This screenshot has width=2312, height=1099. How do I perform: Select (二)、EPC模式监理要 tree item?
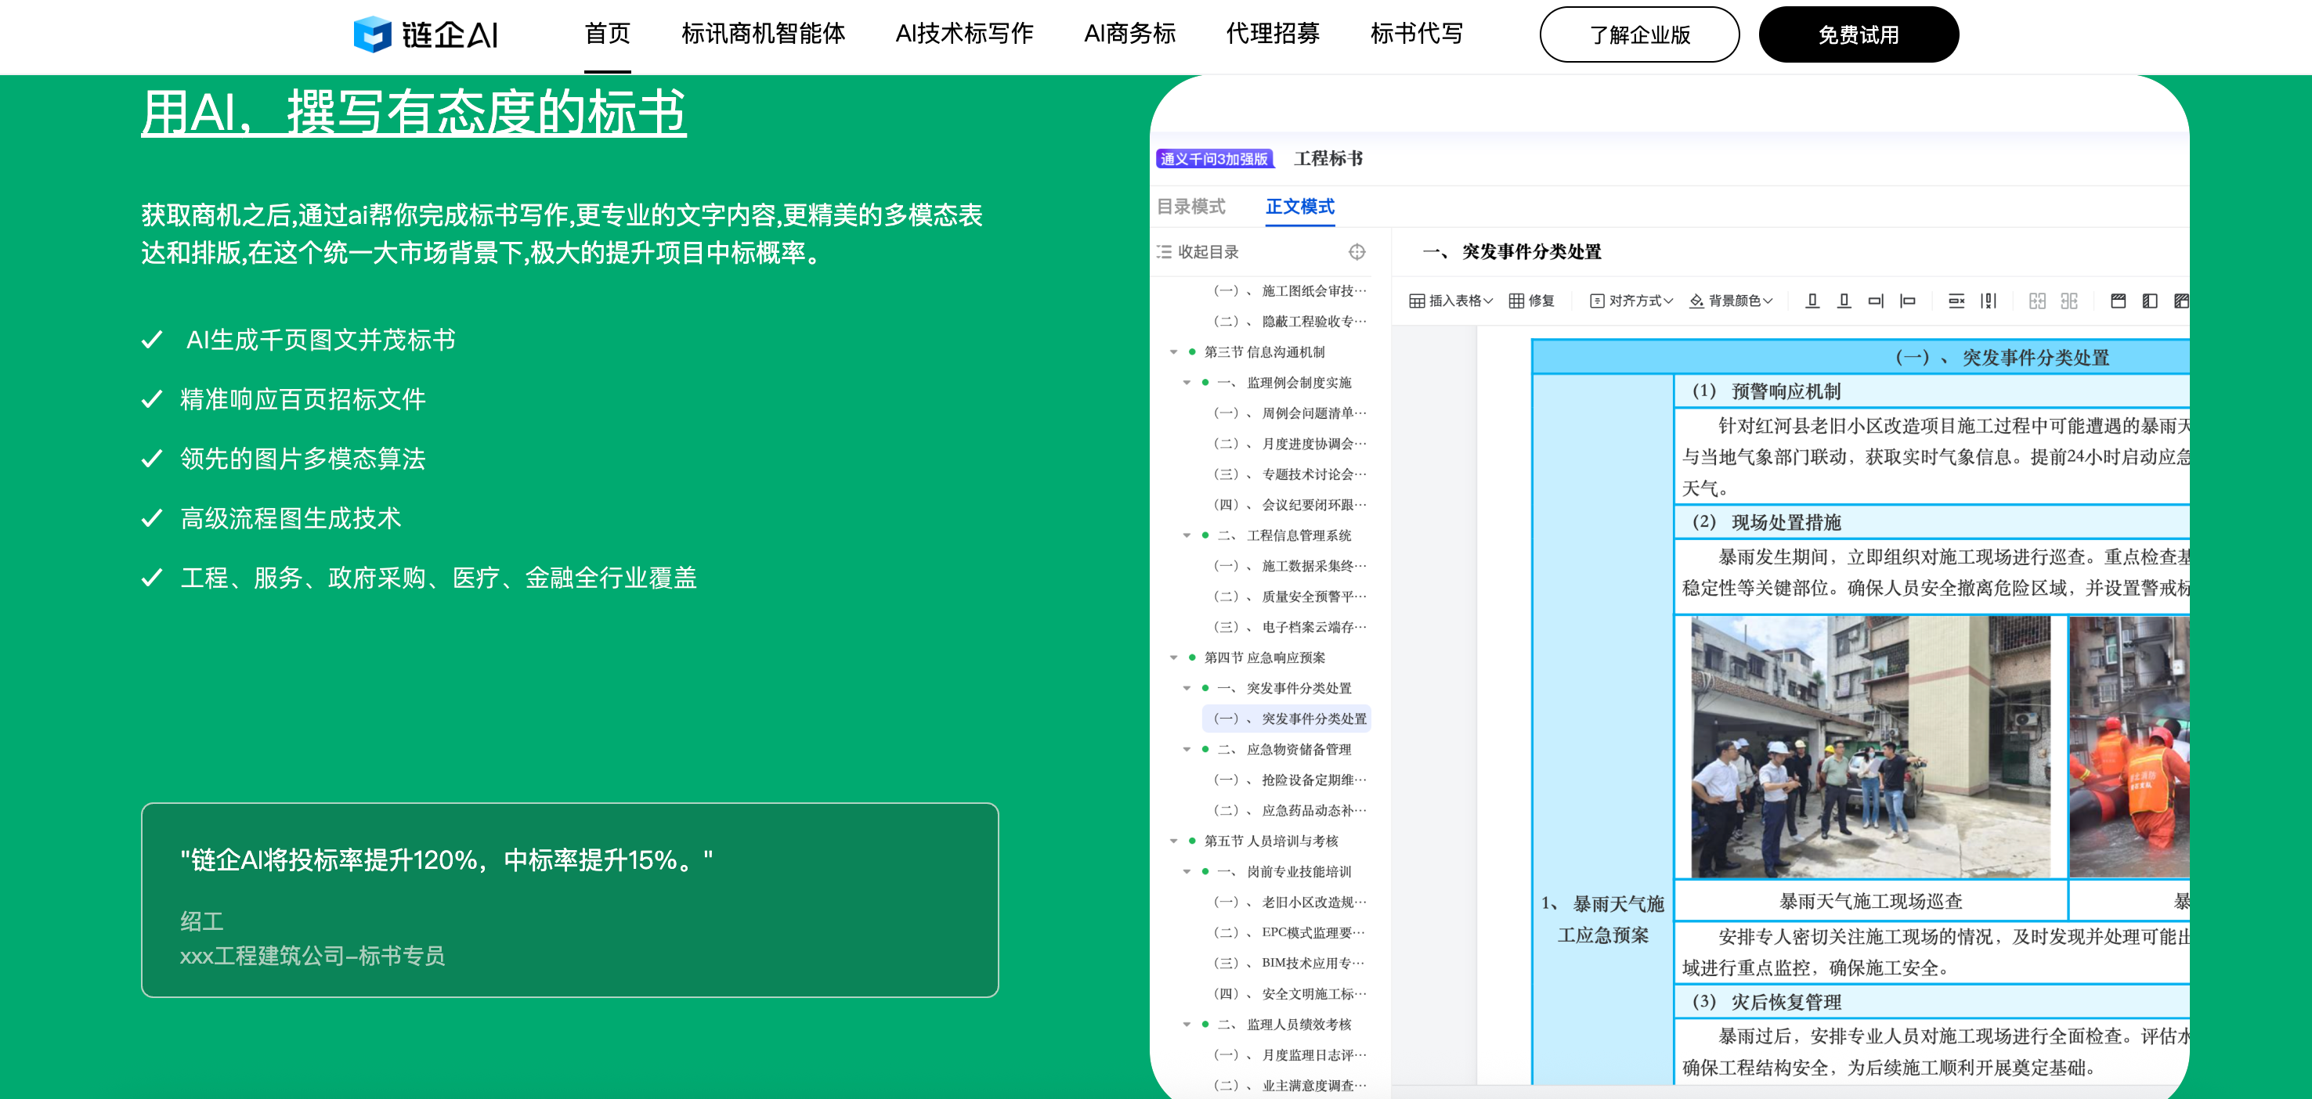(x=1290, y=932)
